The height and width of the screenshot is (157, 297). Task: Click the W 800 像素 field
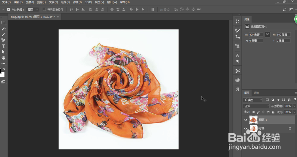(x=256, y=35)
